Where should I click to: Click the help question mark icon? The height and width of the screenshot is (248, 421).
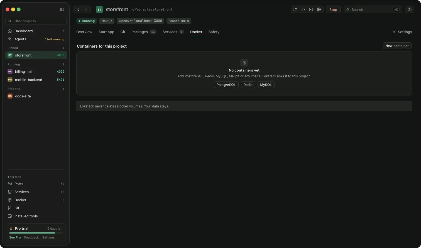[409, 9]
